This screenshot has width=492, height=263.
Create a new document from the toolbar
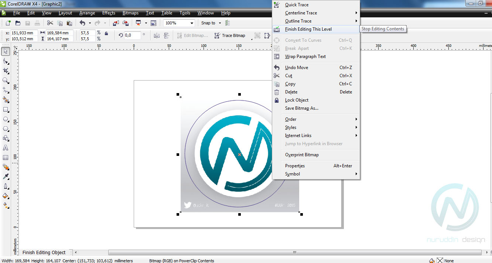(x=8, y=23)
